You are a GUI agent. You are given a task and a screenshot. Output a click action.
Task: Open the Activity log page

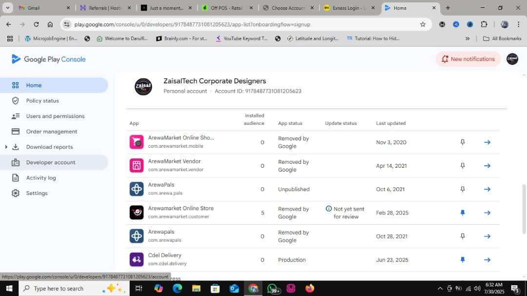41,178
